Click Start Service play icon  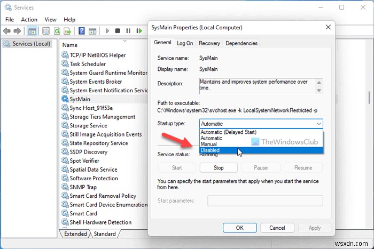tap(107, 31)
